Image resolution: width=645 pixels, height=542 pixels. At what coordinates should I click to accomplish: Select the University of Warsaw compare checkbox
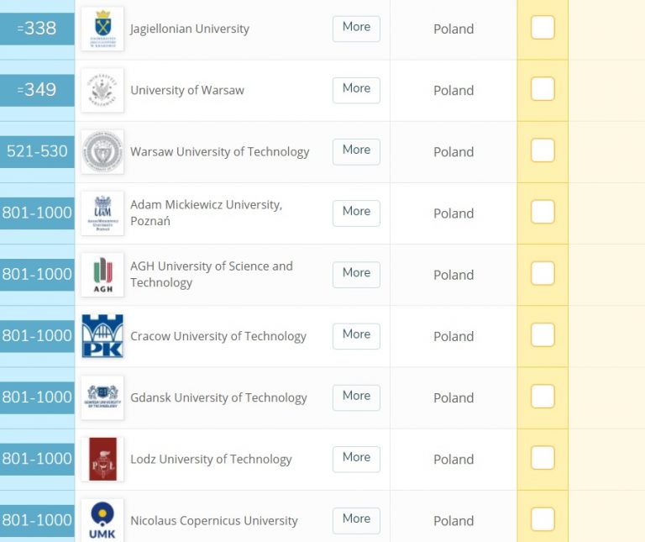click(x=543, y=89)
